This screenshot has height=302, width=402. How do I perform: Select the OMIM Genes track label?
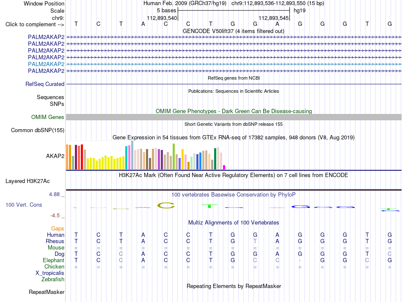pos(48,117)
